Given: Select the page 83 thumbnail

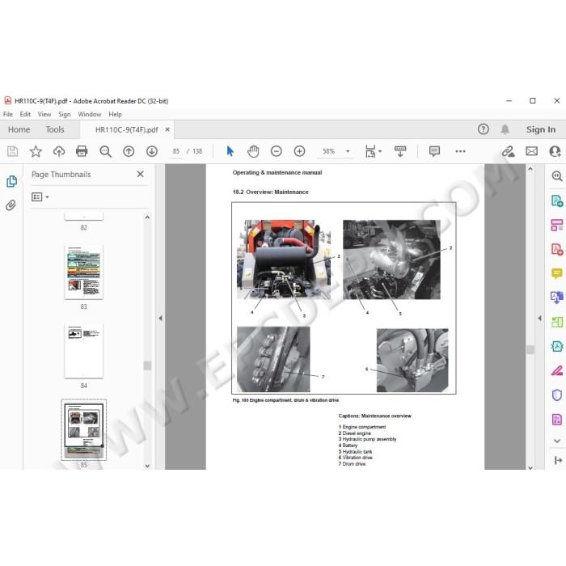Looking at the screenshot, I should click(84, 272).
